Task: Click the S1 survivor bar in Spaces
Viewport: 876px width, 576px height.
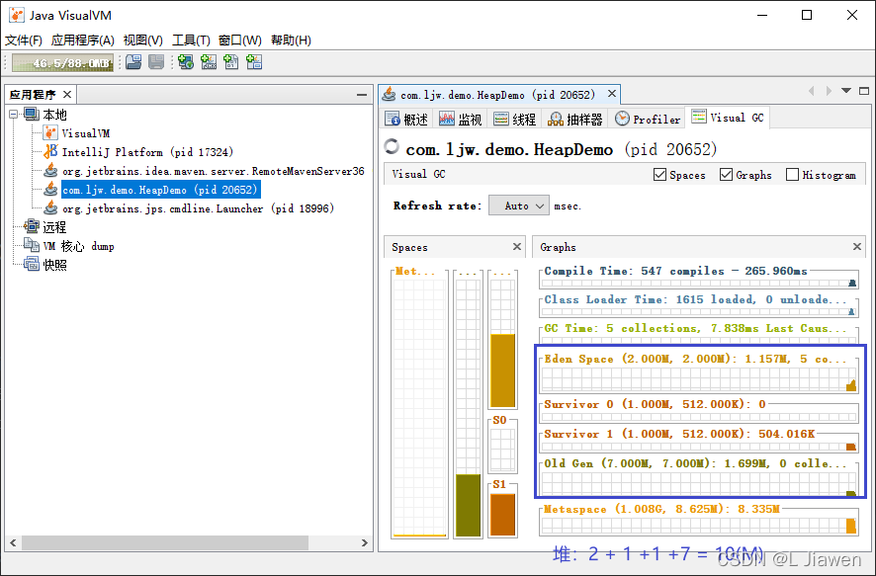Action: (x=502, y=515)
